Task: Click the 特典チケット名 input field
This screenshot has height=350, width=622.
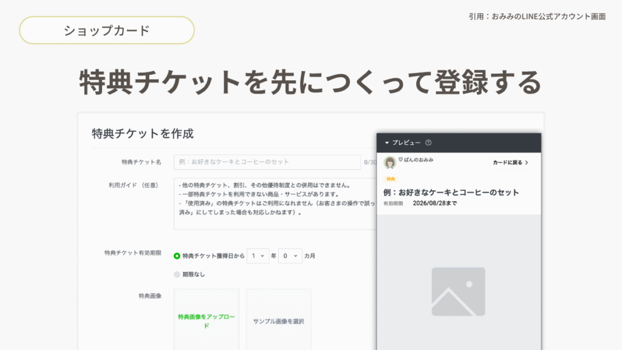Action: point(267,162)
